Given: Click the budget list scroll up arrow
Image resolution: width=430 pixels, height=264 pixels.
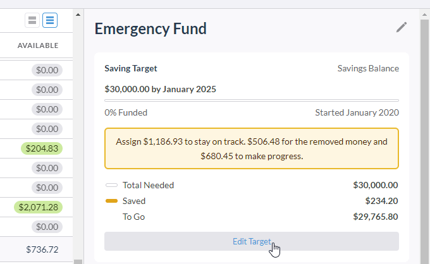Looking at the screenshot, I should (78, 15).
